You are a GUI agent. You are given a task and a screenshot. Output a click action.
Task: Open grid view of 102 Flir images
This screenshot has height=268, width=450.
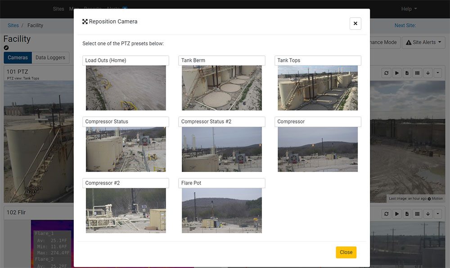(417, 214)
